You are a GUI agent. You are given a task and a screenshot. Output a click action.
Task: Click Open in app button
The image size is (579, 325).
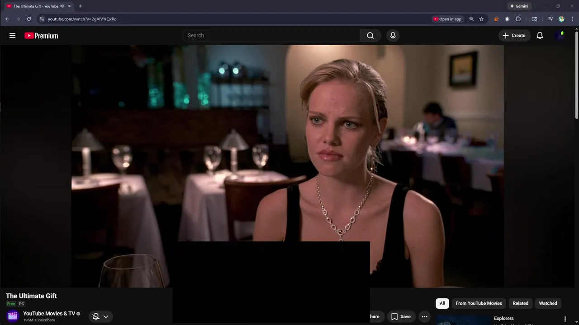pyautogui.click(x=447, y=19)
